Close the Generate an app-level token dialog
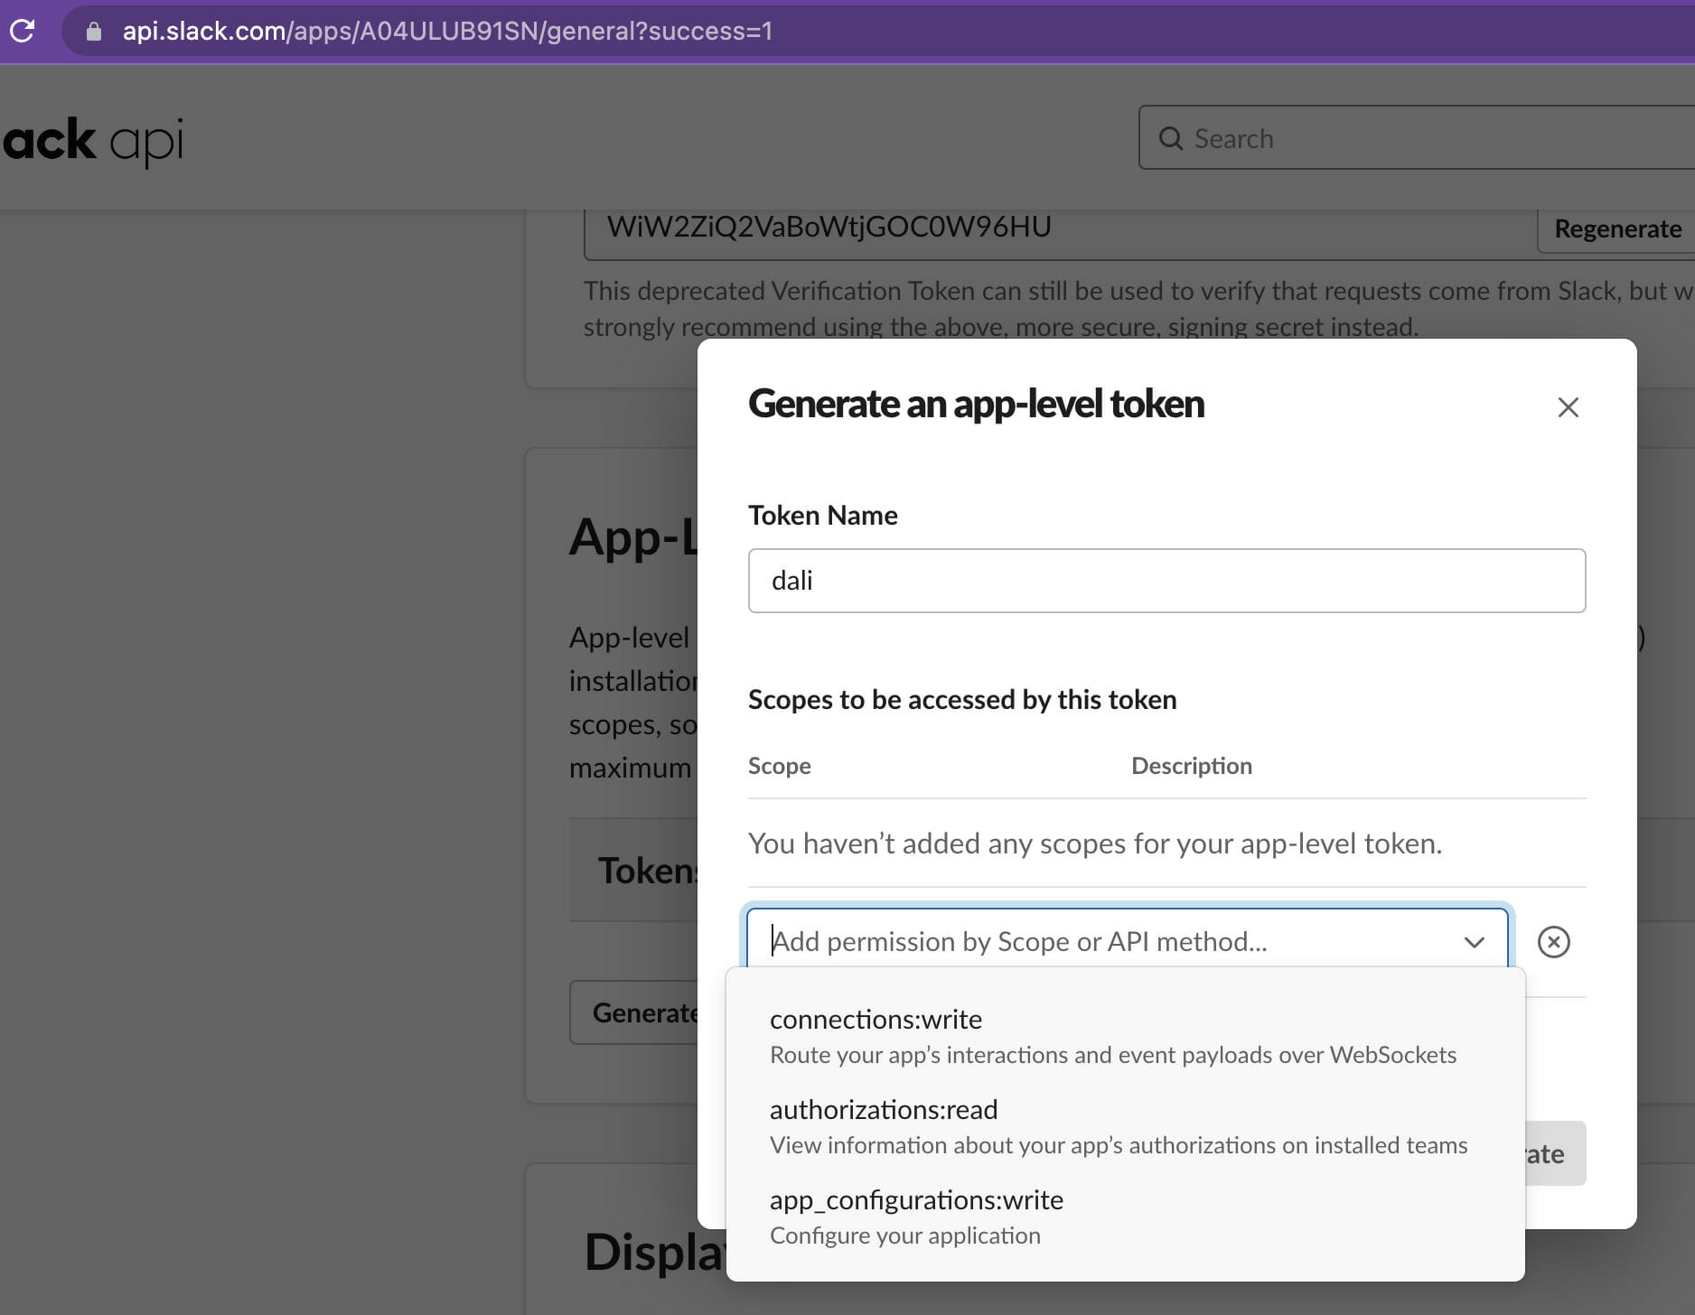 tap(1568, 407)
